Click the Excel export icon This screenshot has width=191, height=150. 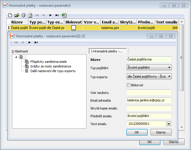tap(64, 15)
